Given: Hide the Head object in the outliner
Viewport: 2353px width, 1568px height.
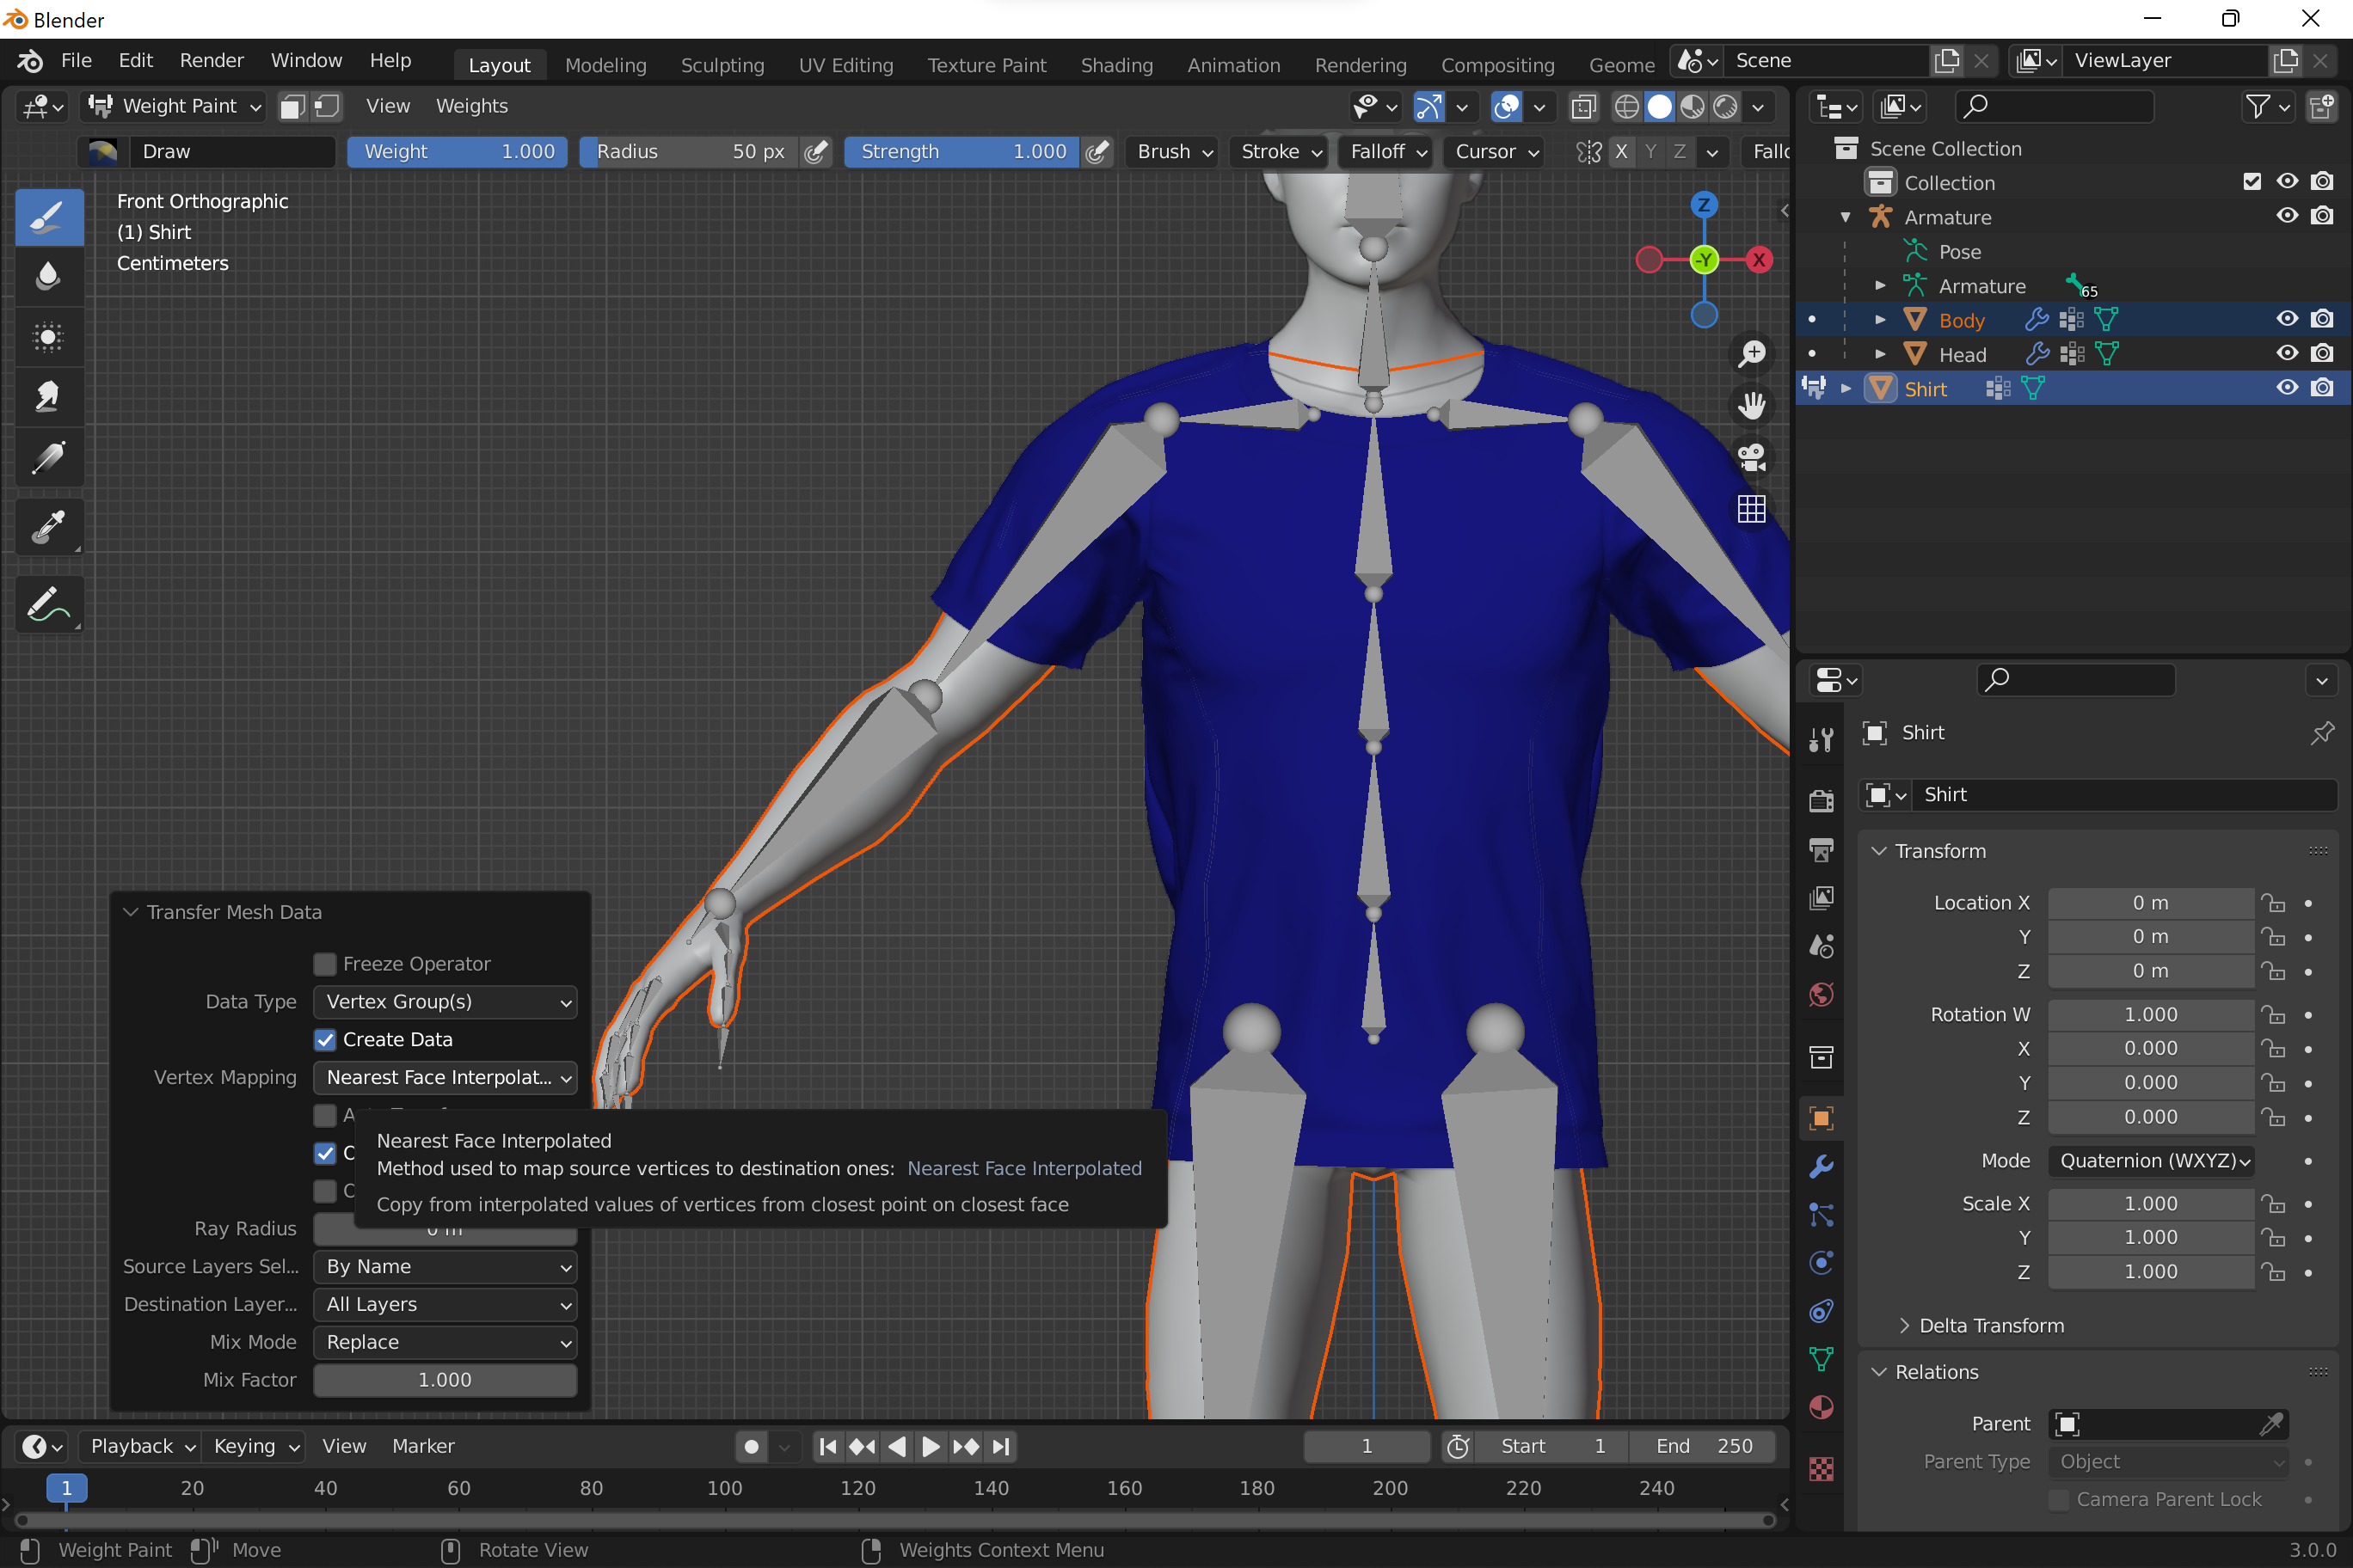Looking at the screenshot, I should [2287, 353].
